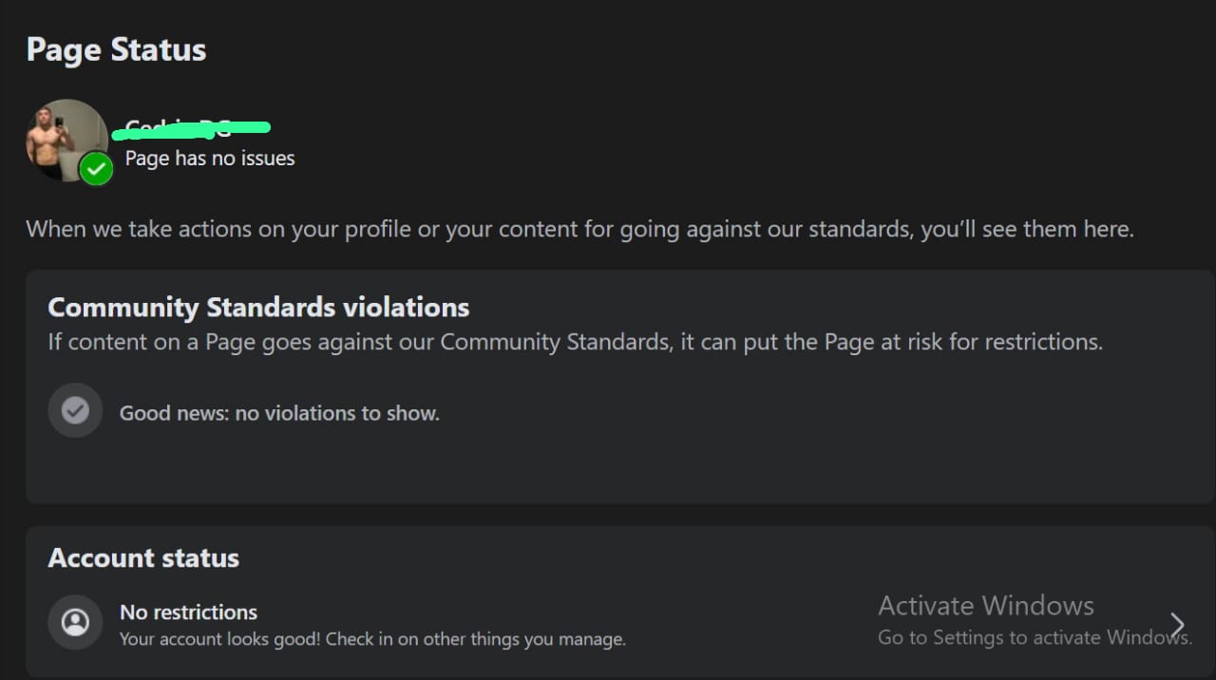This screenshot has width=1216, height=680.
Task: Click the person icon under Account status
Action: coord(75,622)
